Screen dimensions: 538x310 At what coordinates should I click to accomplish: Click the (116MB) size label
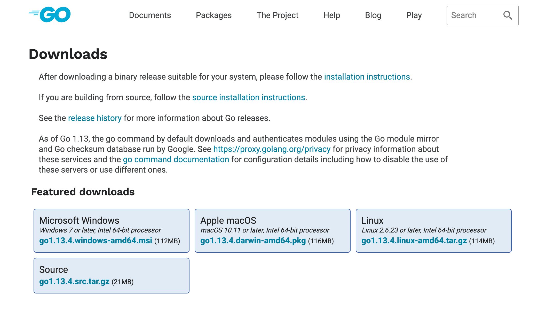click(321, 241)
